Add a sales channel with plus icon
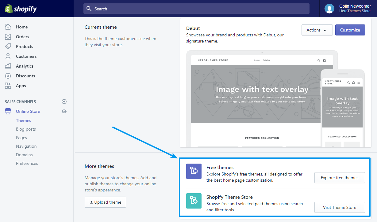Image resolution: width=377 pixels, height=222 pixels. point(64,102)
